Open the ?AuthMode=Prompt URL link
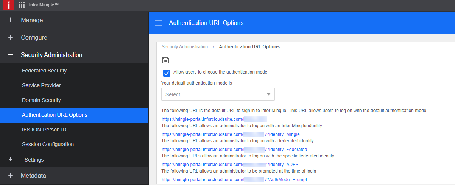 [x=234, y=180]
